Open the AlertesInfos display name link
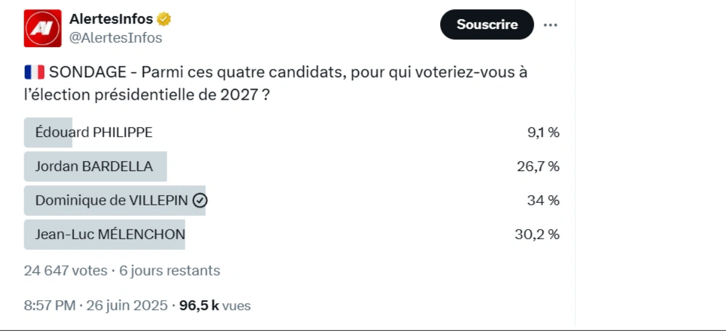Viewport: 726px width, 331px height. (x=111, y=19)
